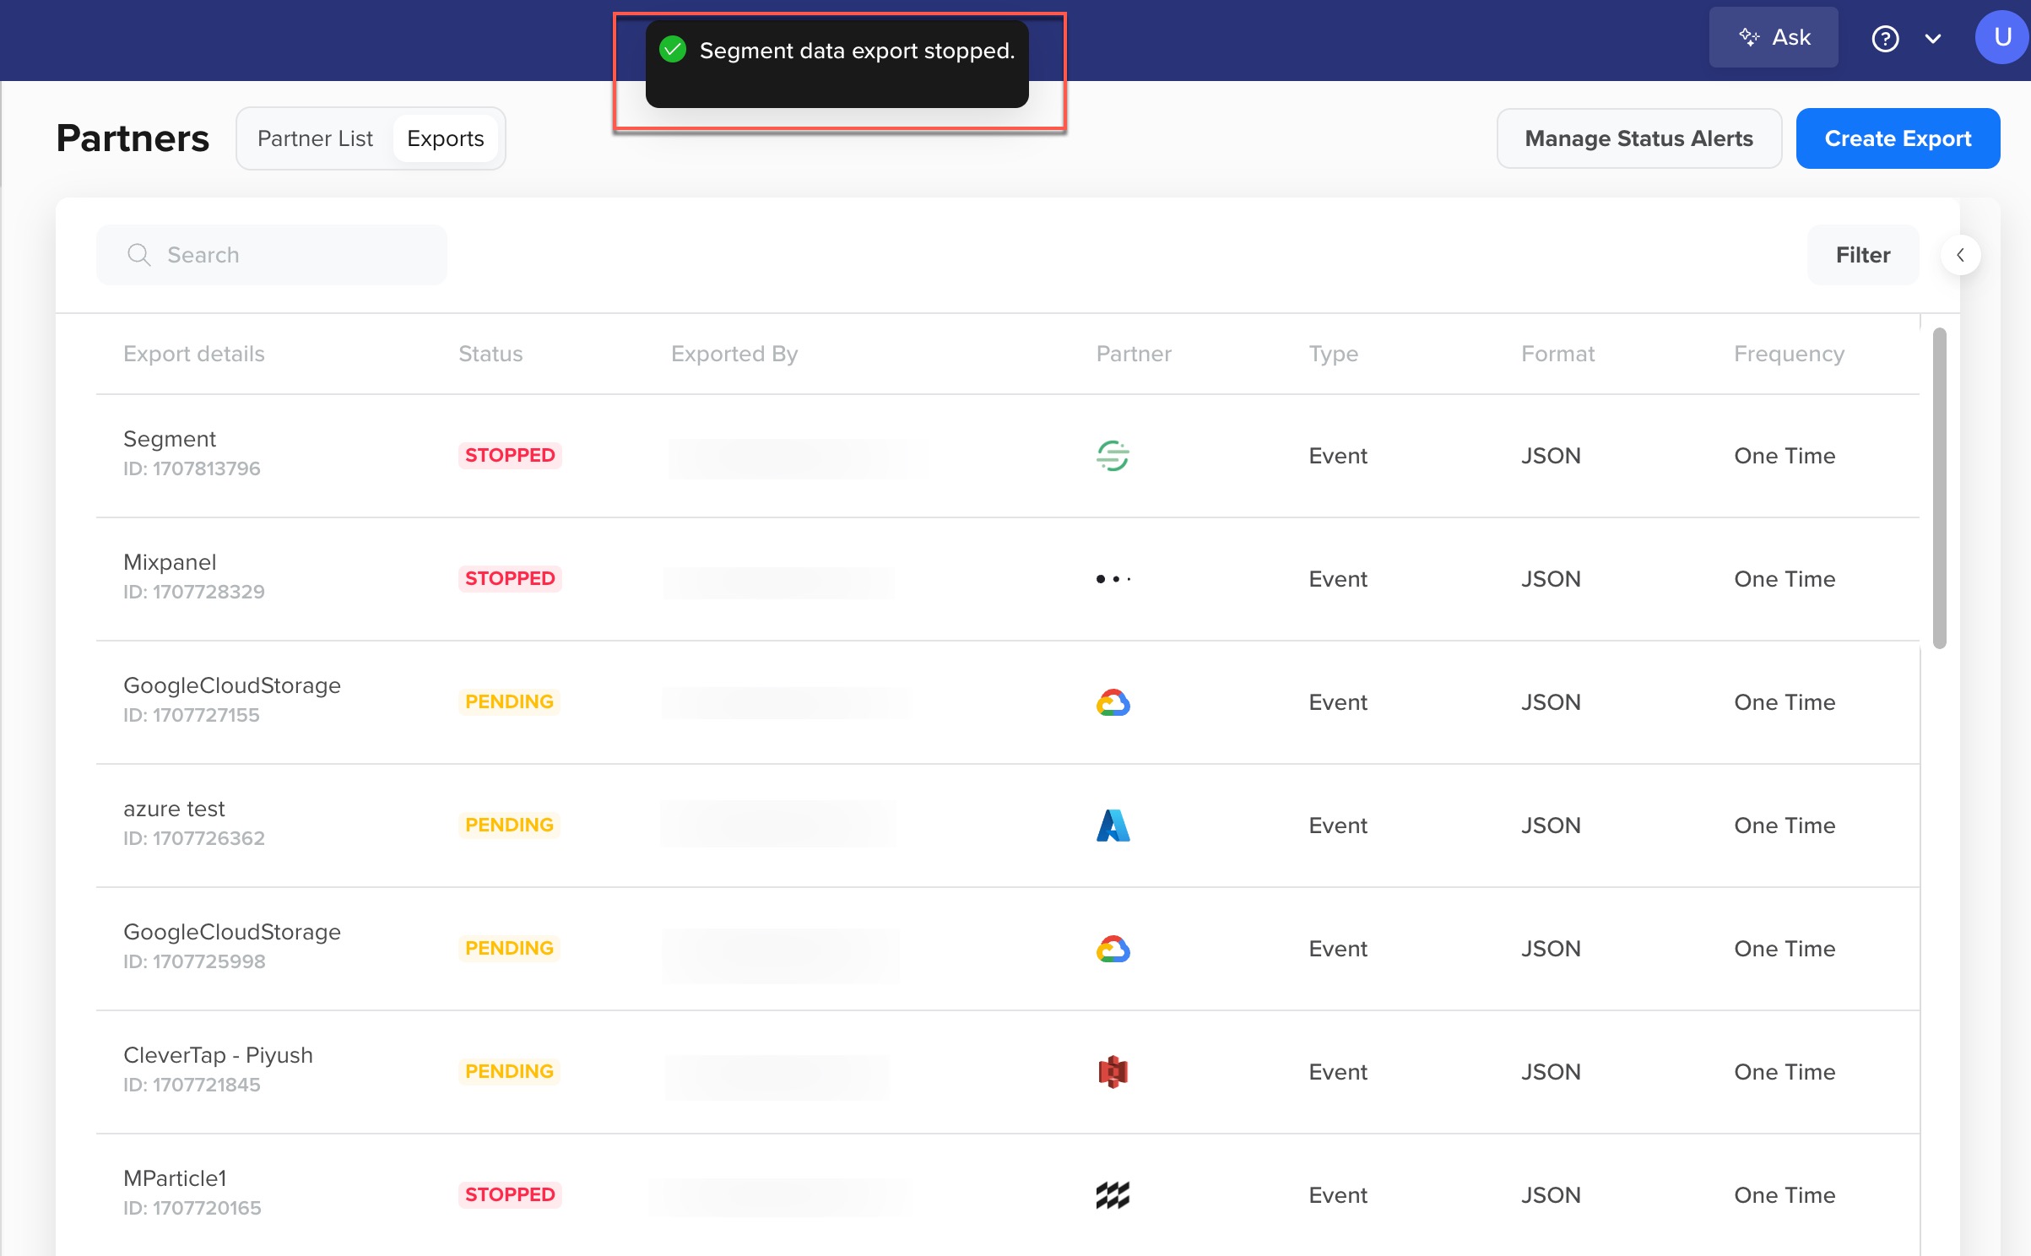The image size is (2031, 1256).
Task: Toggle the STOPPED status for MParticle1
Action: tap(508, 1192)
